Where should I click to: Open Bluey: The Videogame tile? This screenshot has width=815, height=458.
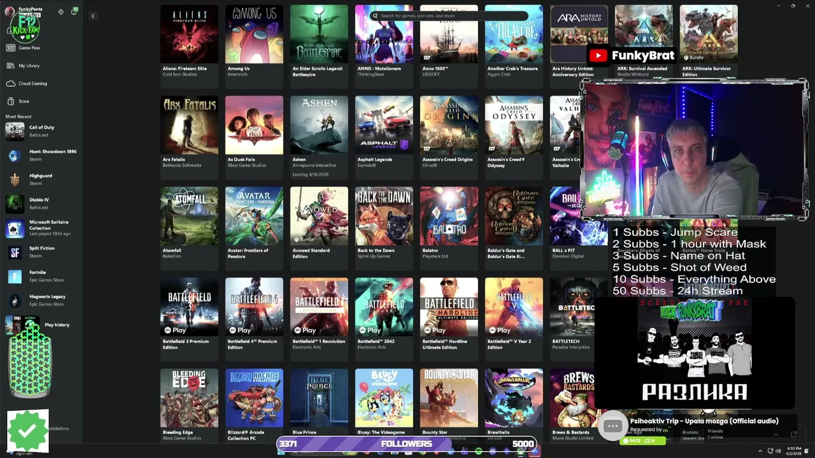coord(384,405)
